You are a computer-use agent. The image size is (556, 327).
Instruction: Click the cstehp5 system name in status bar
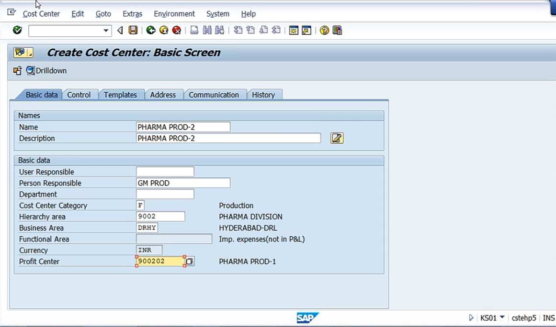click(x=524, y=318)
